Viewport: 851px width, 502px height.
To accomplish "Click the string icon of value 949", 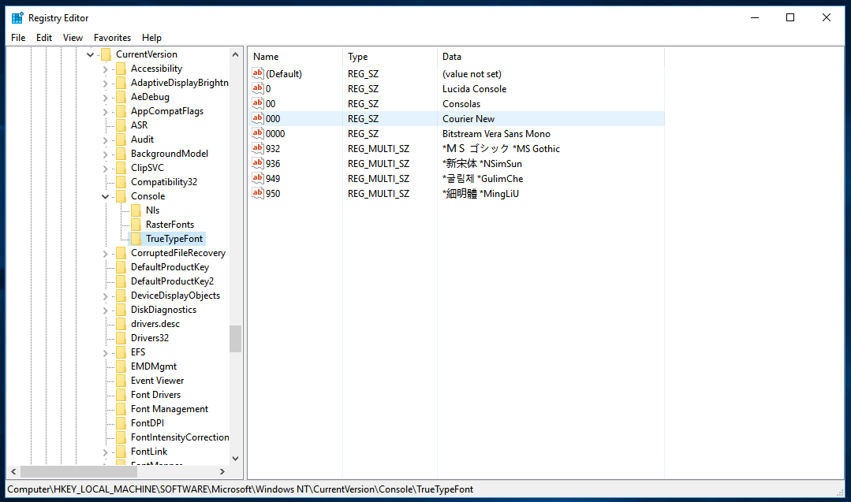I will coord(258,178).
